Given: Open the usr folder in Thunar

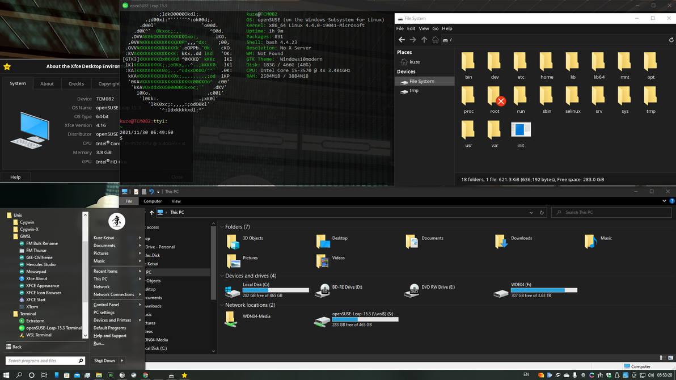Looking at the screenshot, I should (468, 130).
